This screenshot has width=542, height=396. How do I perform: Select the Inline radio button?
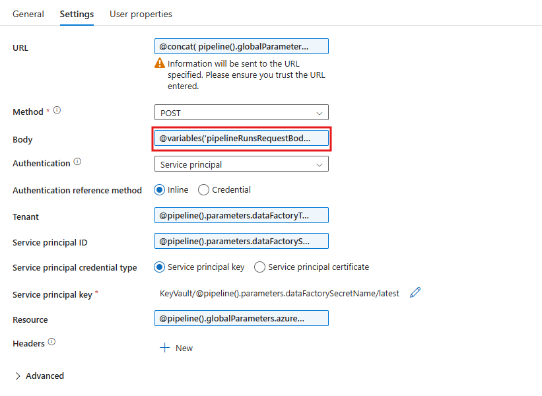(x=158, y=189)
